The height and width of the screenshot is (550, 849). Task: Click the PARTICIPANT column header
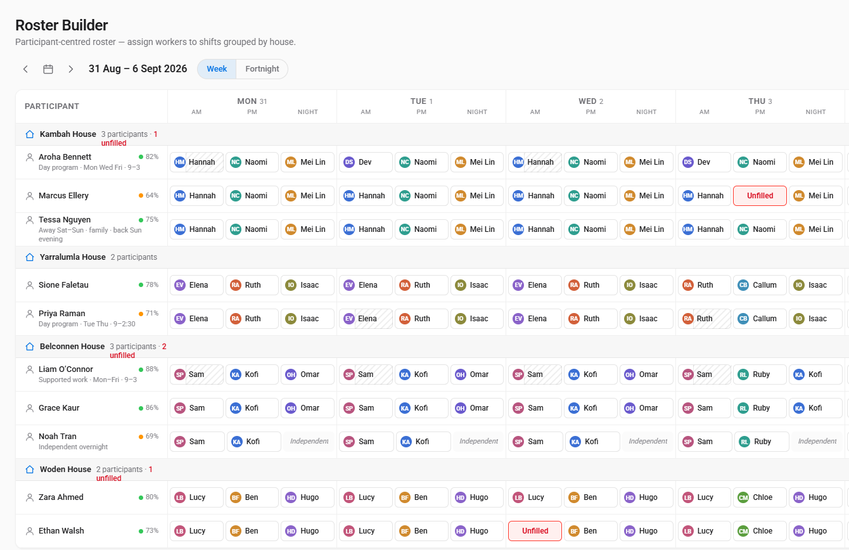pos(52,106)
